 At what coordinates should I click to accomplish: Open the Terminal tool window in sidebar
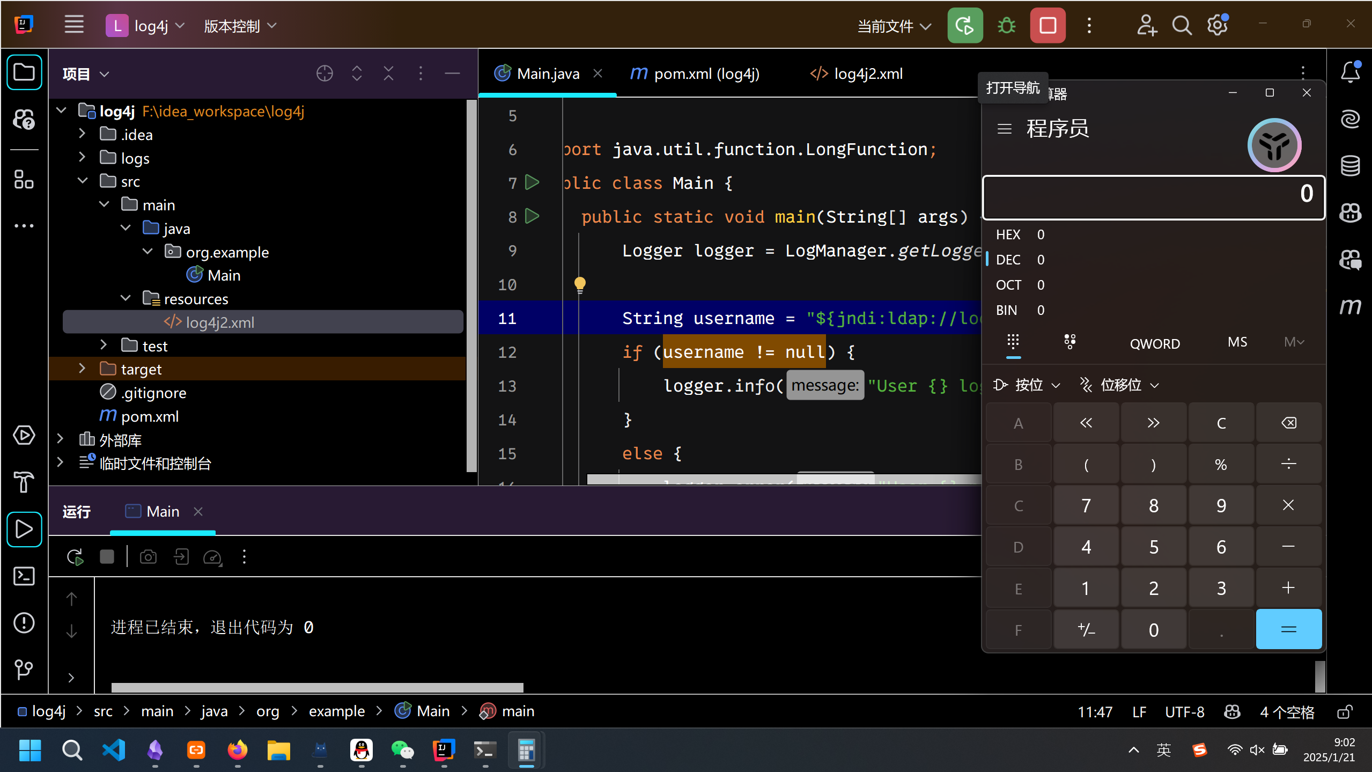coord(24,576)
